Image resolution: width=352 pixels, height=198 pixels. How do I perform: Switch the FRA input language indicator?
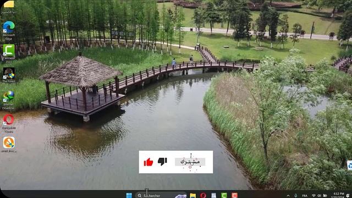click(x=305, y=196)
